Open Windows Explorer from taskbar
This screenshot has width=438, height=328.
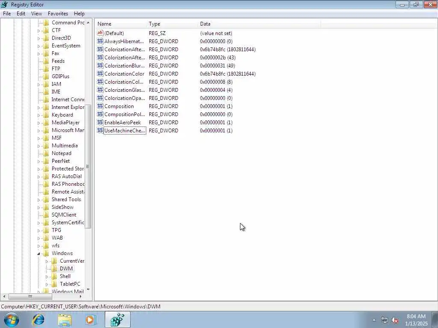point(65,319)
